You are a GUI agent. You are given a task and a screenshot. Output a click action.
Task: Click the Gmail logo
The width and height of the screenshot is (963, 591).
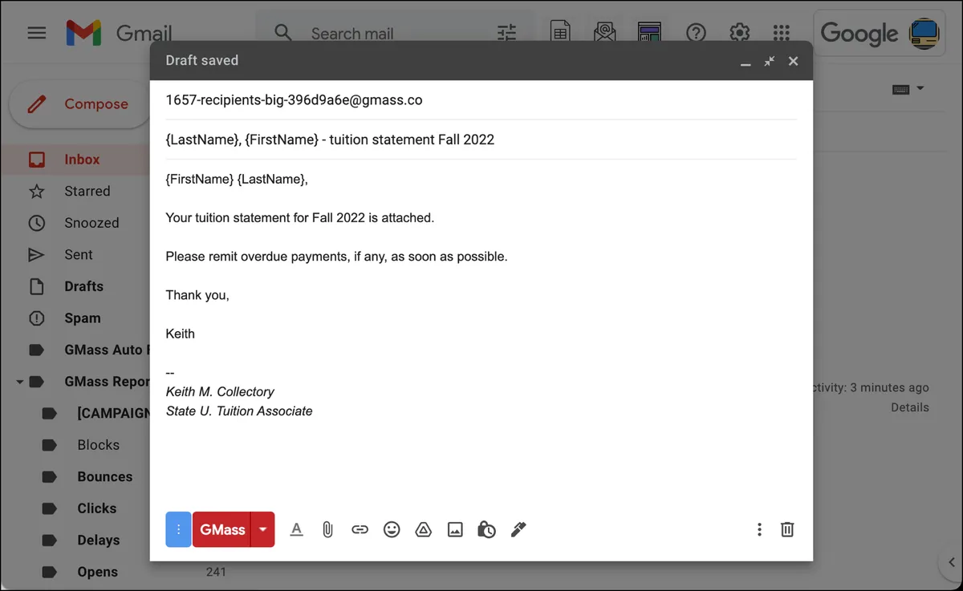click(119, 33)
